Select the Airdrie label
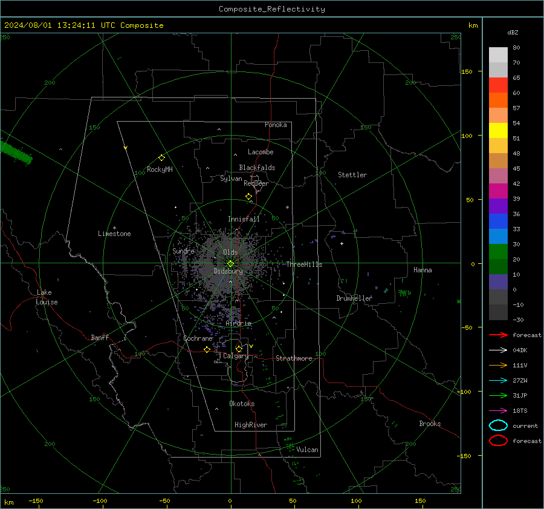The height and width of the screenshot is (509, 544). [x=238, y=323]
